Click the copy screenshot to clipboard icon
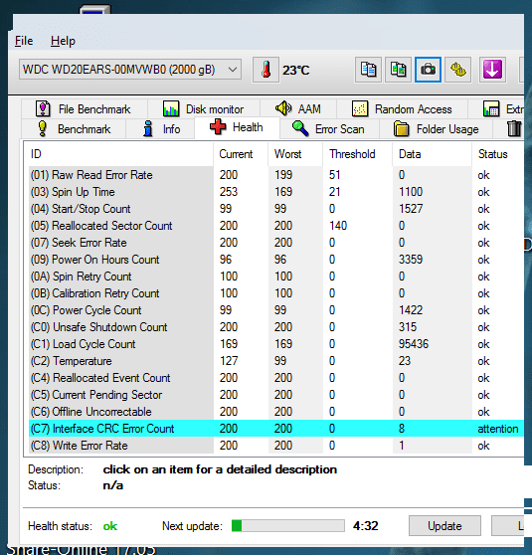 coord(398,70)
